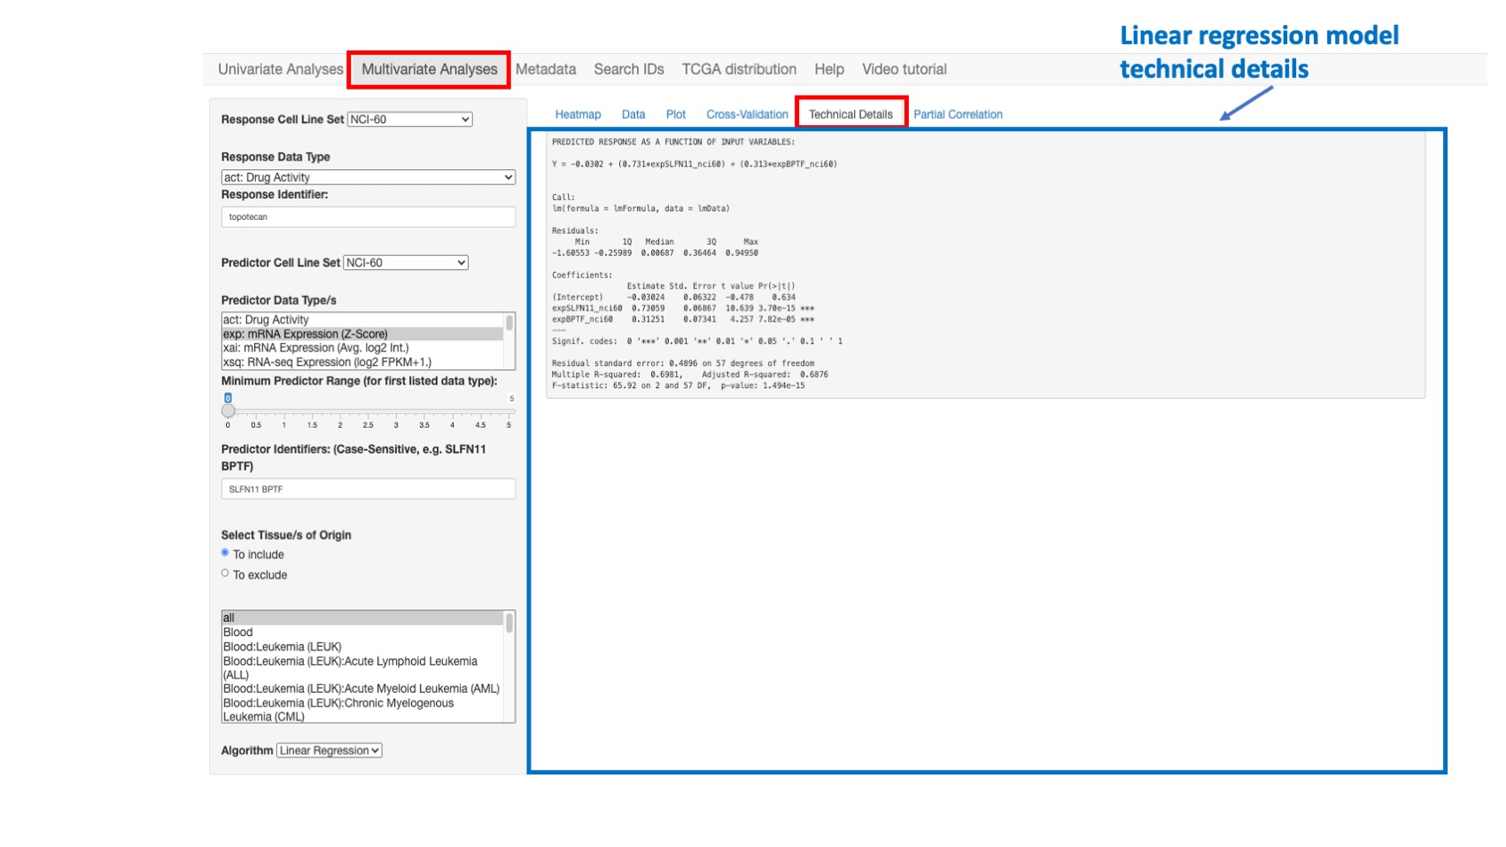Screen dimensions: 1506x847
Task: Switch to the Heatmap tab
Action: tap(577, 114)
